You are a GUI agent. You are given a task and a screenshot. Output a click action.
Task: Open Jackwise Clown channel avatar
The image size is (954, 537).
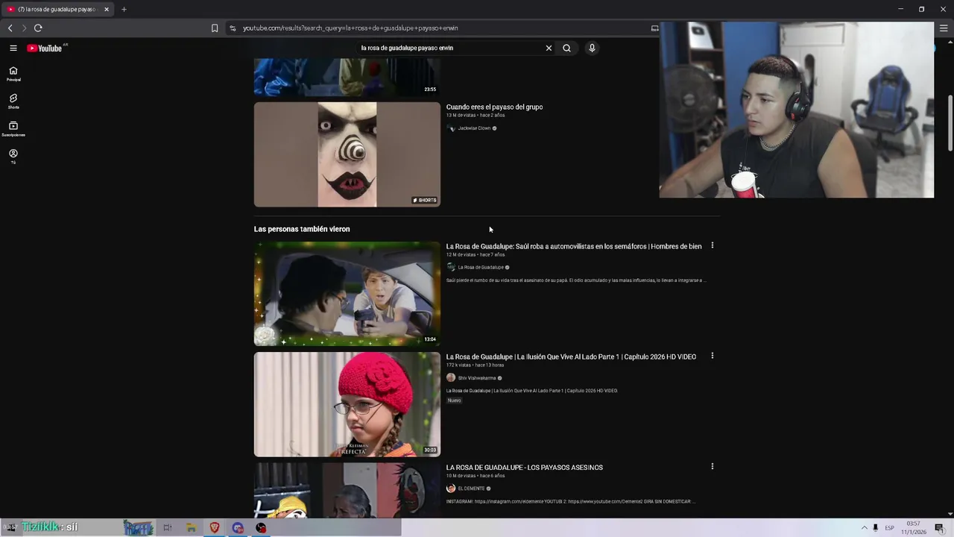tap(451, 128)
